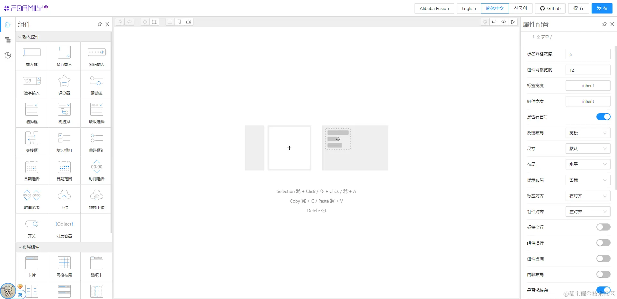Switch to 한국어 language tab

pyautogui.click(x=520, y=8)
